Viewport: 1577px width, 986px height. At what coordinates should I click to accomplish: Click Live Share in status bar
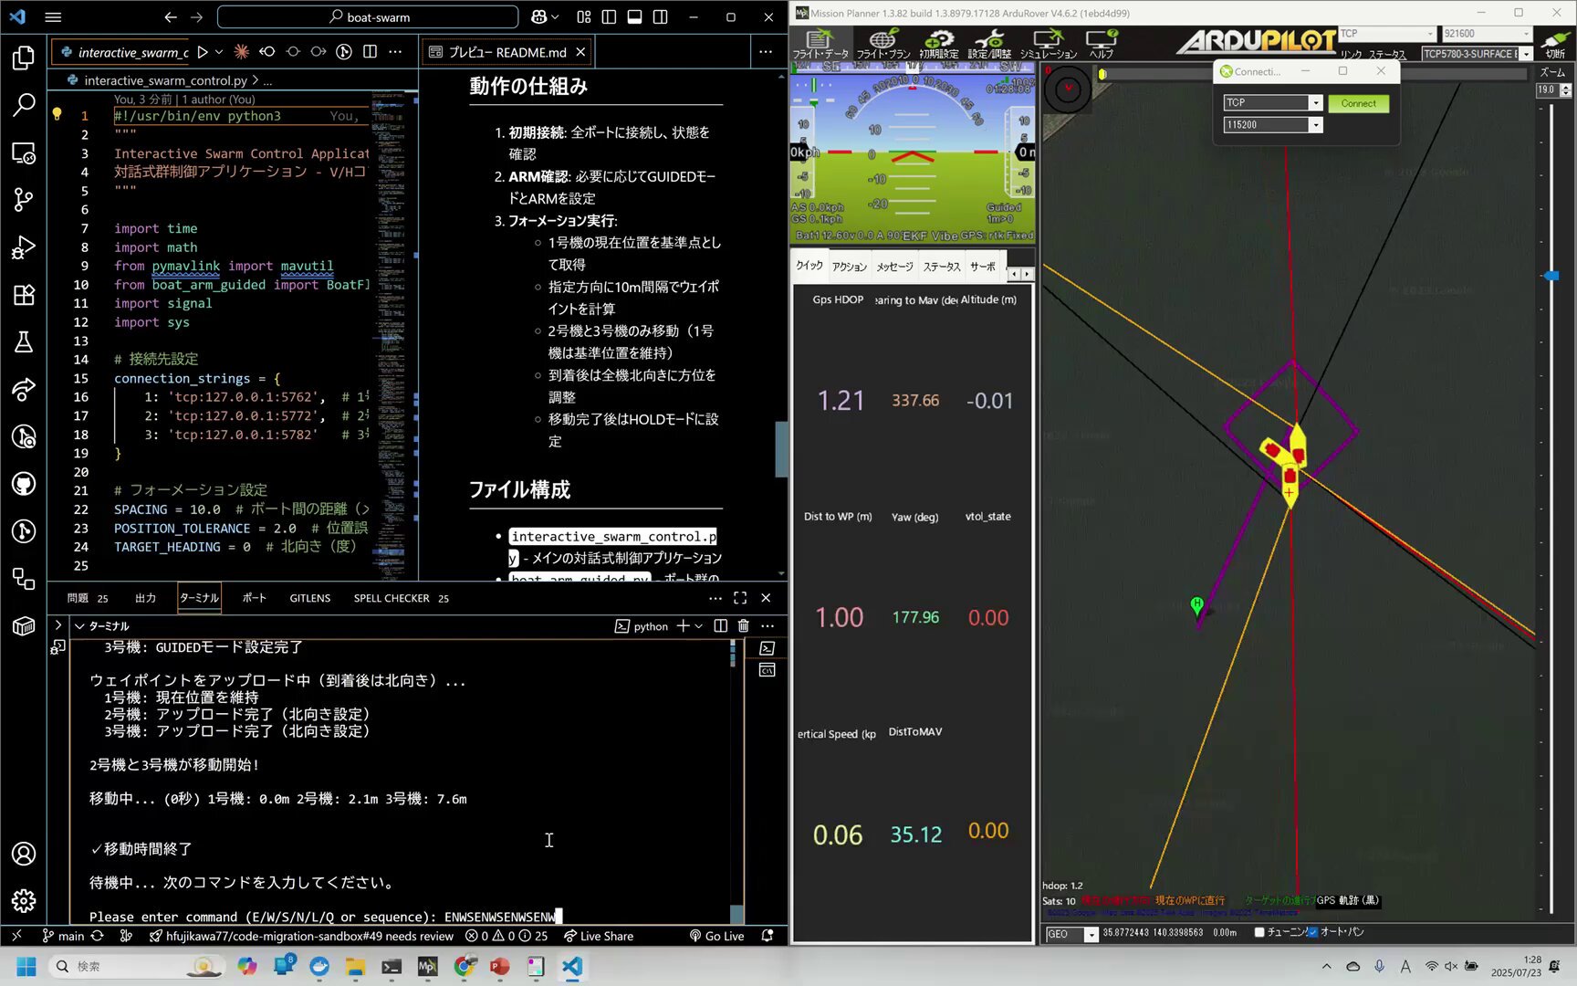(598, 936)
